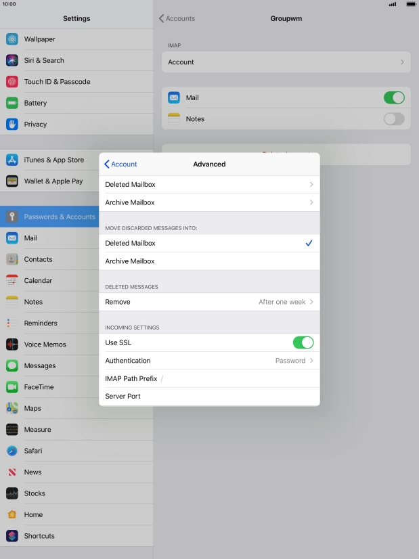Disable the Use SSL switch
Viewport: 419px width, 559px height.
(x=303, y=342)
